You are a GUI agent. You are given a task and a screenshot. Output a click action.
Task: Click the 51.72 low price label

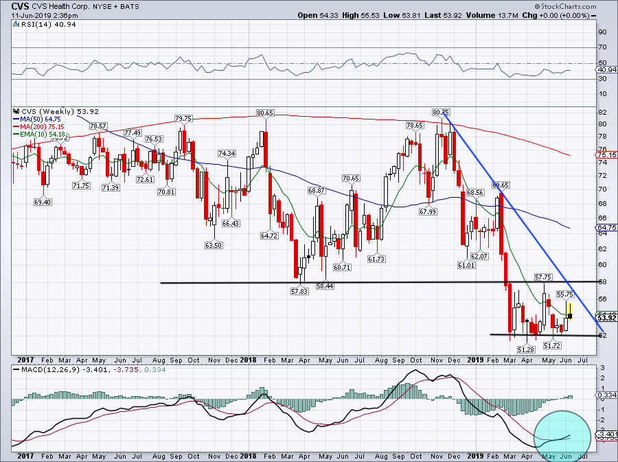[x=552, y=346]
